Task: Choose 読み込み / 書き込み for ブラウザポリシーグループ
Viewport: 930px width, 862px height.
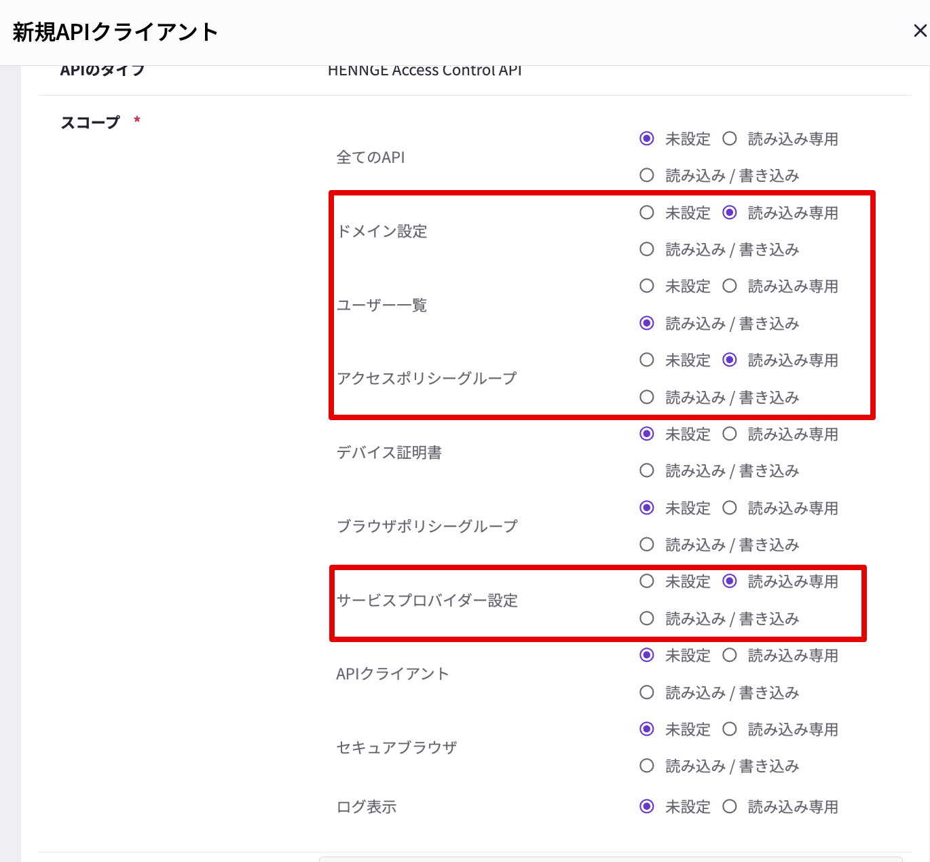Action: 647,545
